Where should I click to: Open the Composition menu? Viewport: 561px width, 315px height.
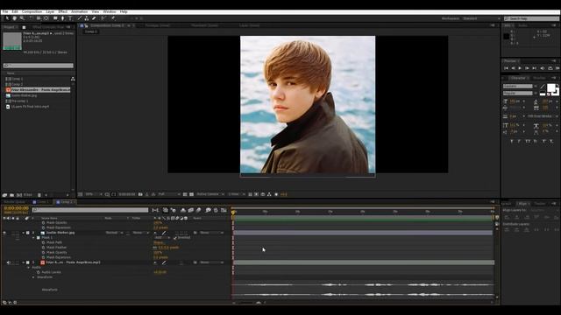[x=32, y=11]
